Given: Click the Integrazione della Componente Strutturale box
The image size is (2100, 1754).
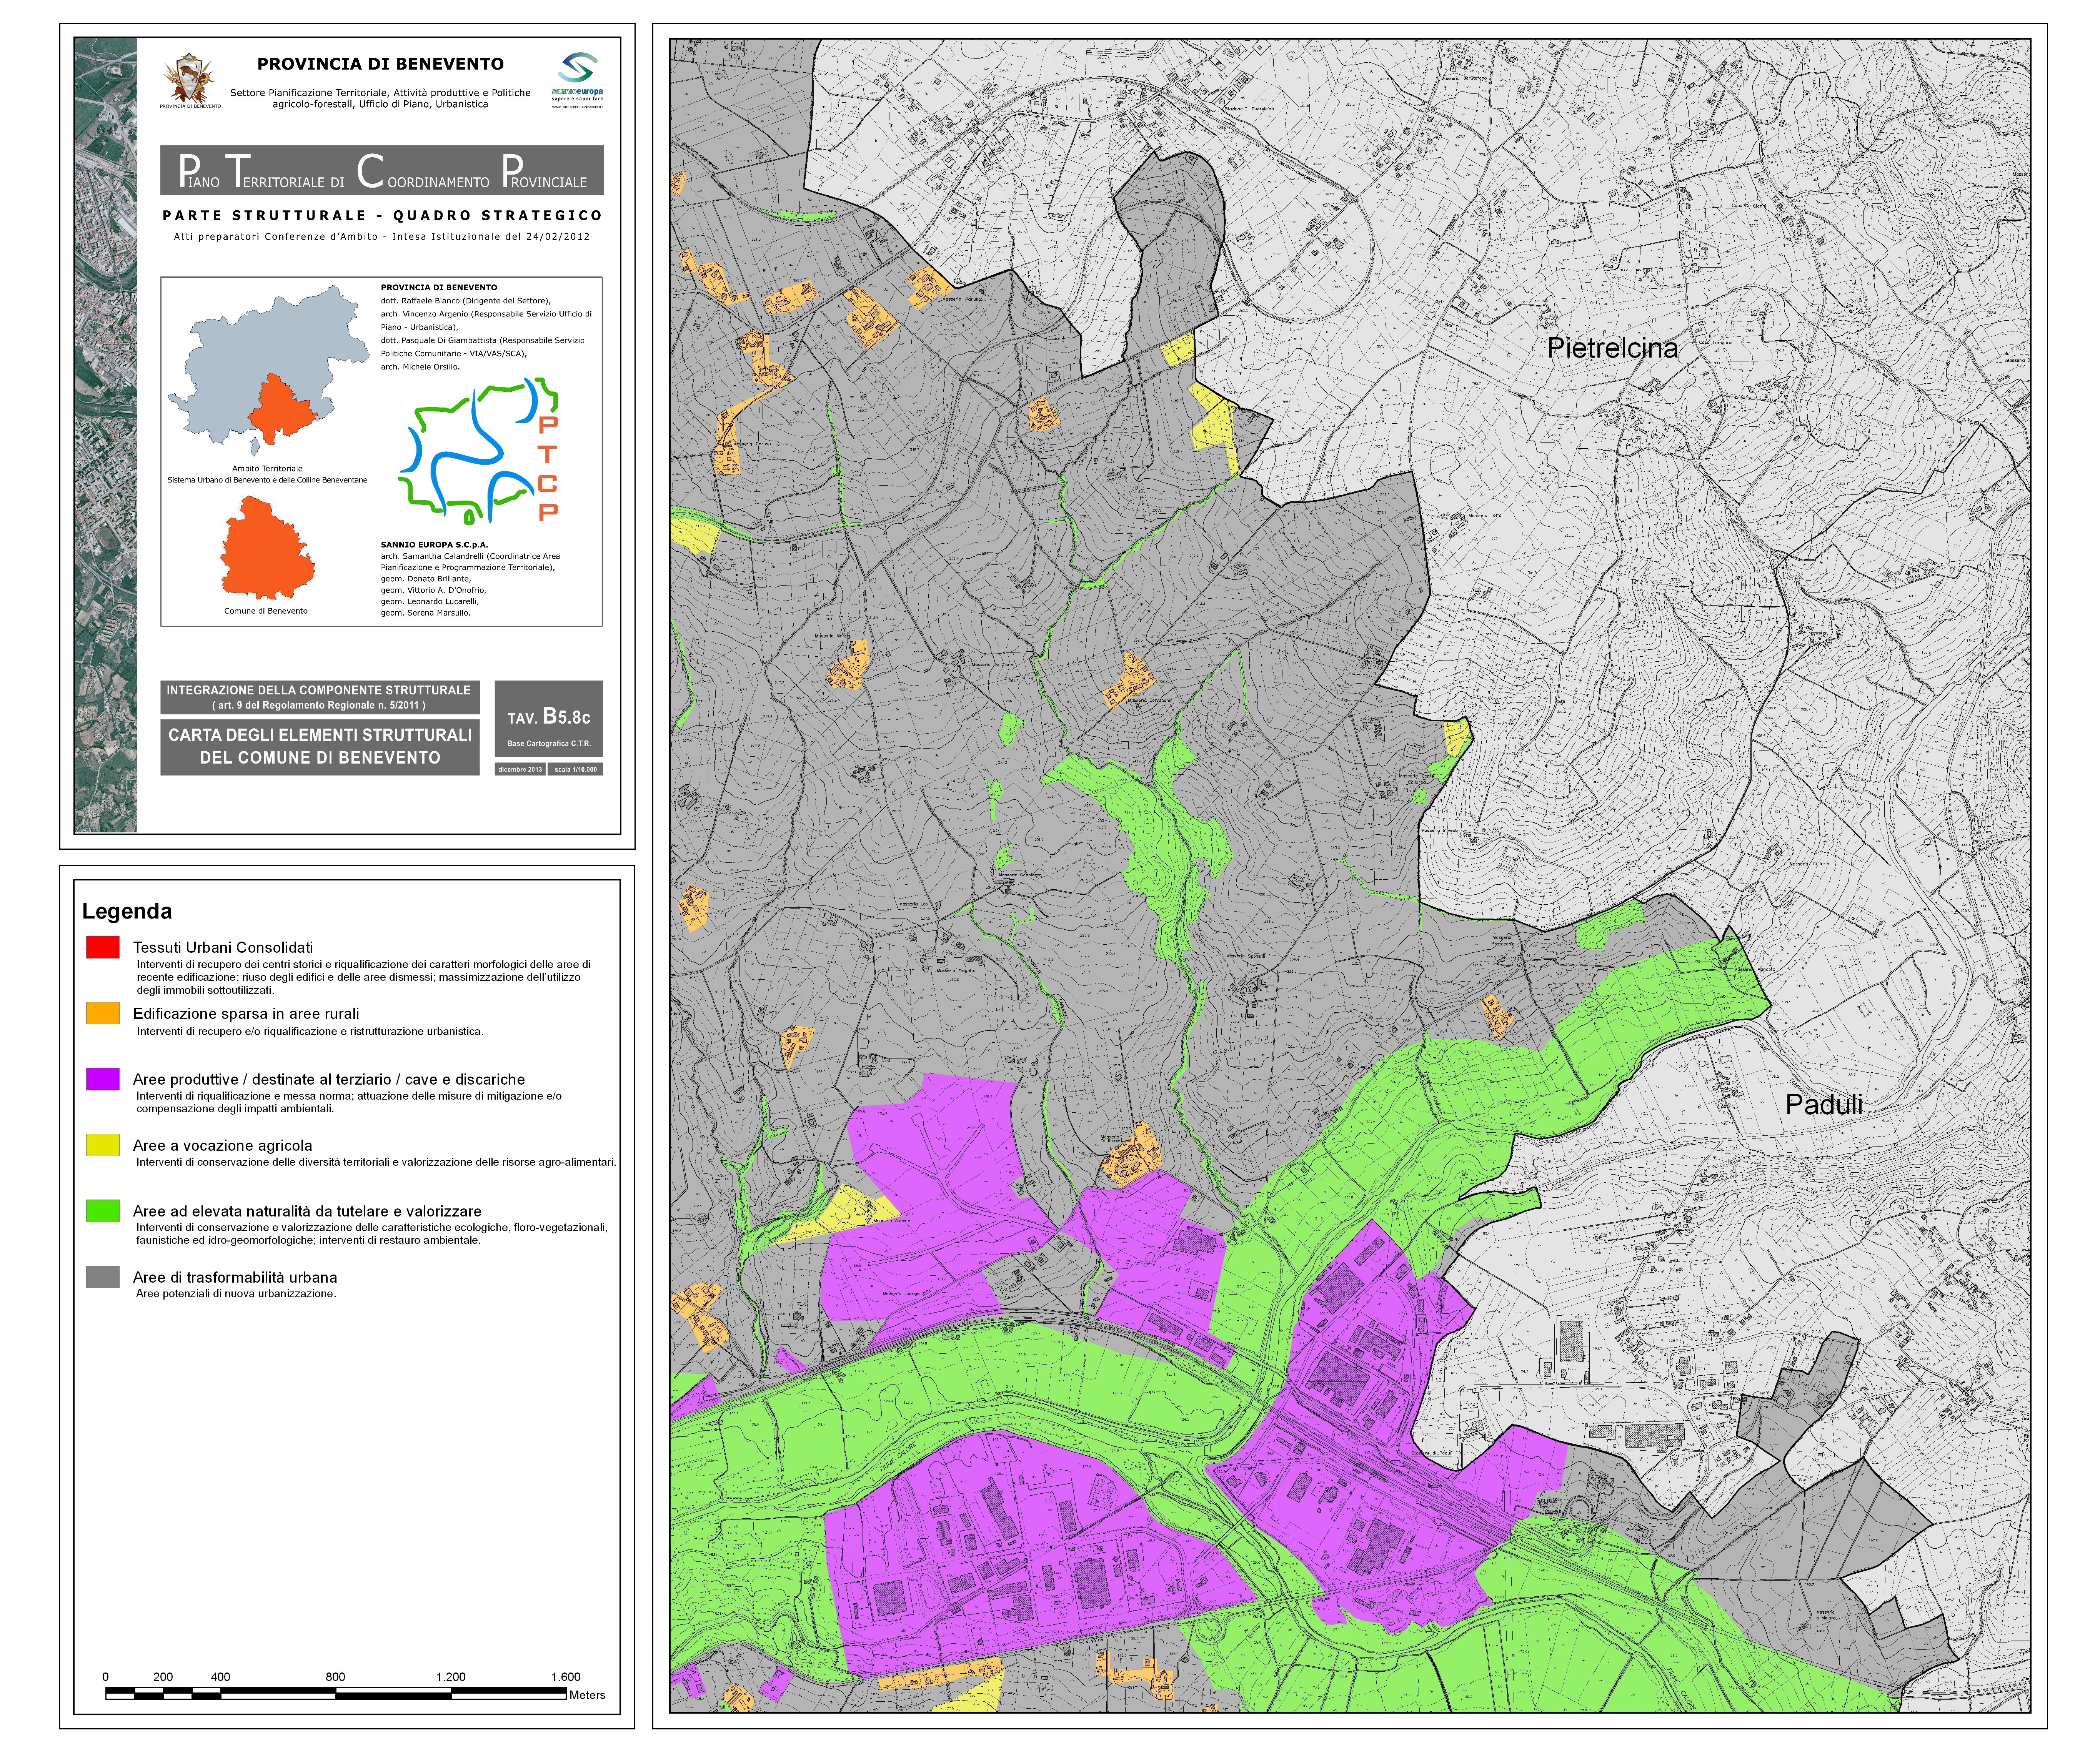Looking at the screenshot, I should coord(320,697).
